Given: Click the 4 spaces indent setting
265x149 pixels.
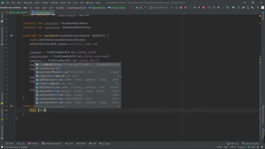Looking at the screenshot, I should tap(241, 147).
